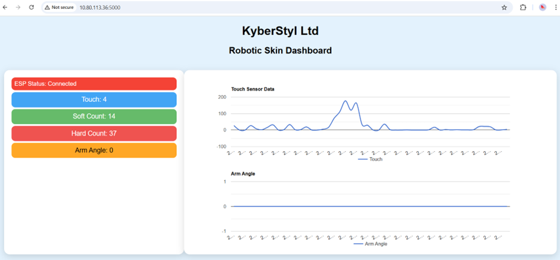560x260 pixels.
Task: Click the blue Touch: 4 card
Action: tap(94, 99)
